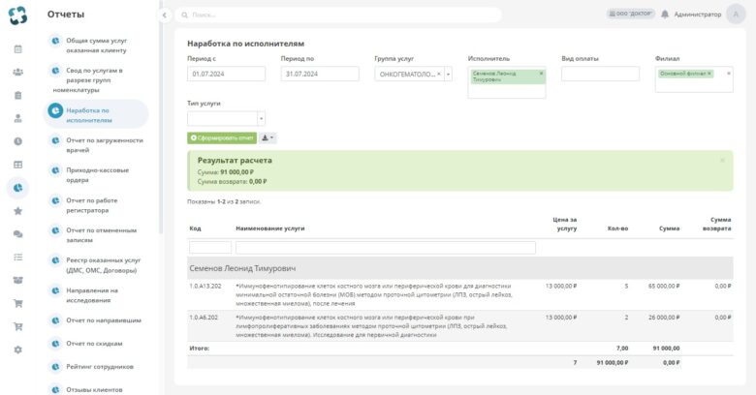This screenshot has height=395, width=756.
Task: Open 'Отчет по скидкам' report
Action: pyautogui.click(x=96, y=344)
